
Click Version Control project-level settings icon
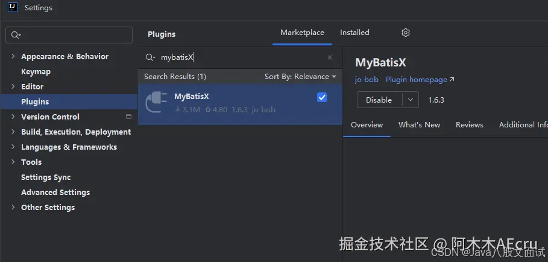(x=128, y=117)
